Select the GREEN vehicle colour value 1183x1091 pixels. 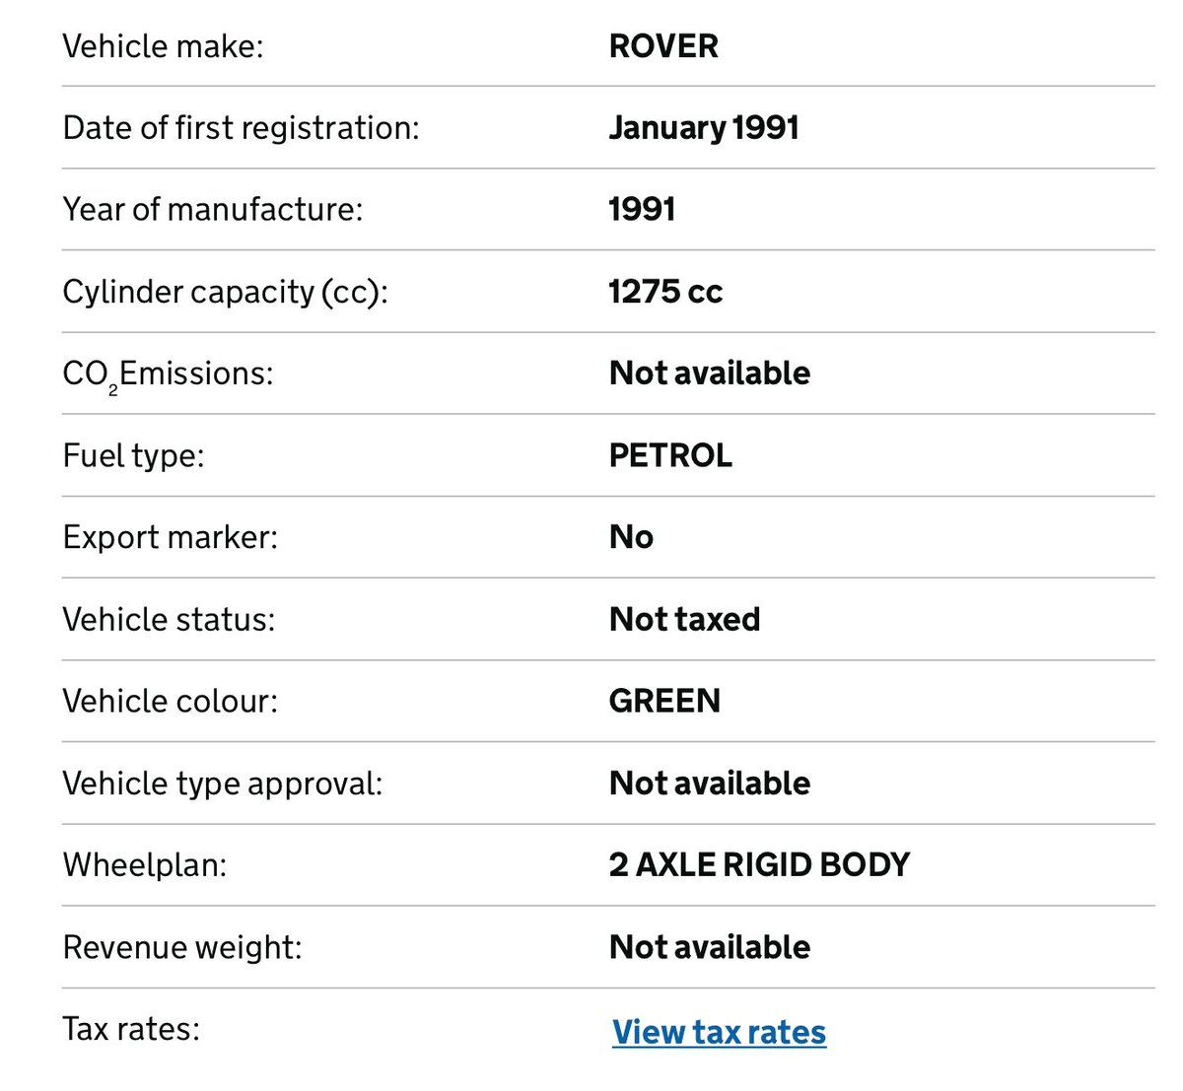tap(664, 701)
